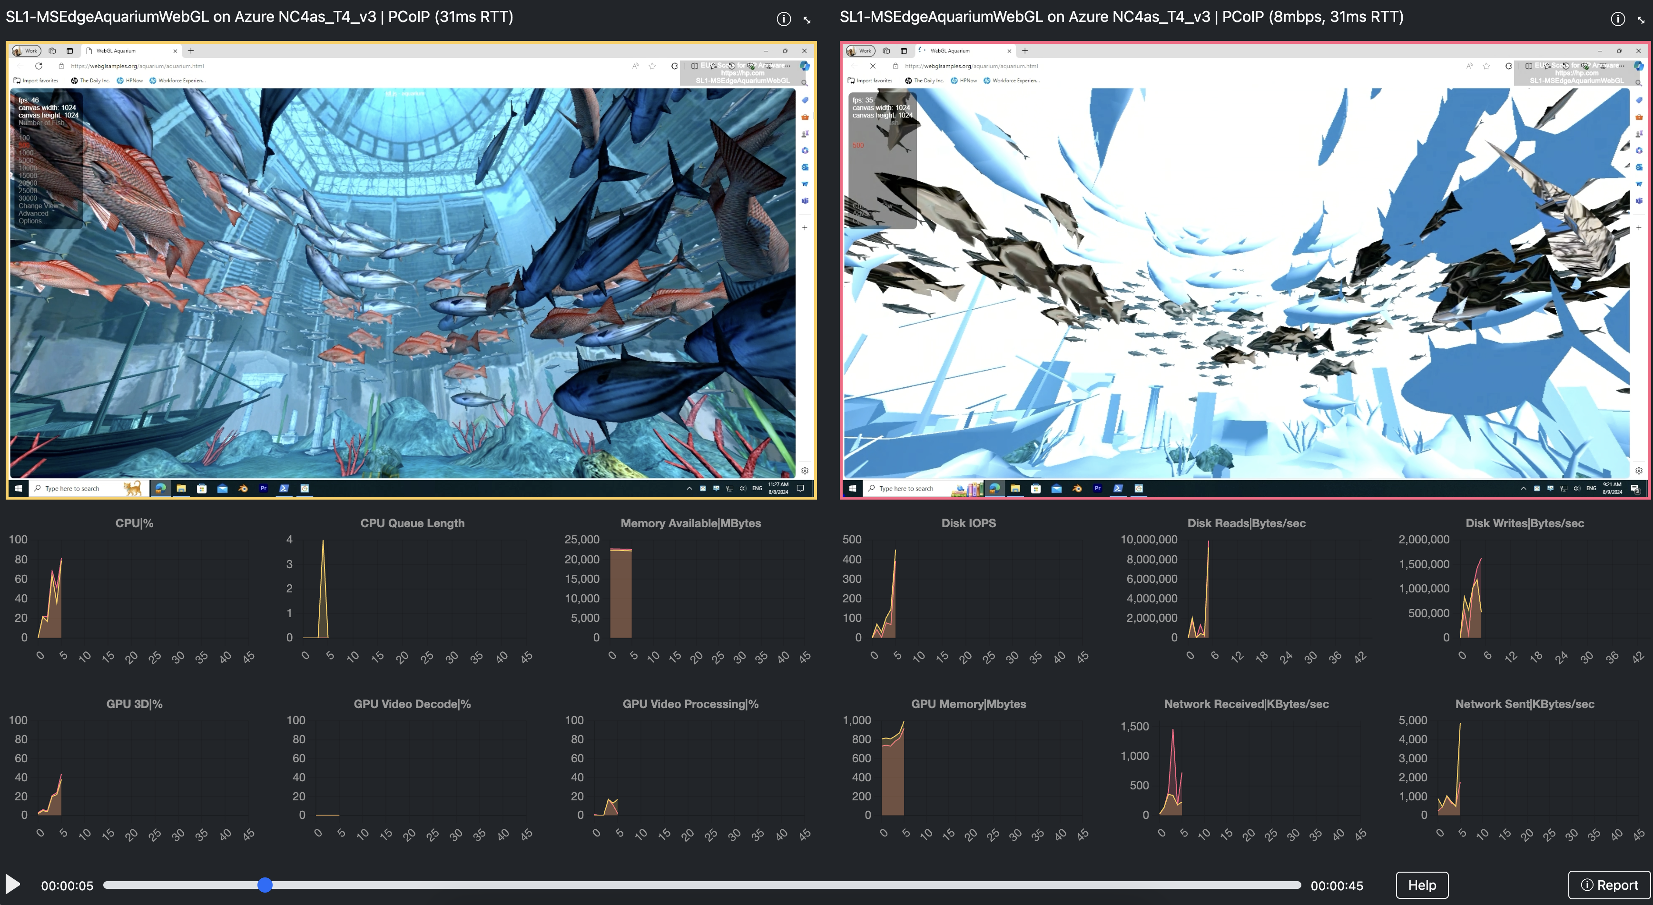Click the 'Network Sent|KBytes/sec' chart title
The image size is (1653, 905).
click(1525, 704)
